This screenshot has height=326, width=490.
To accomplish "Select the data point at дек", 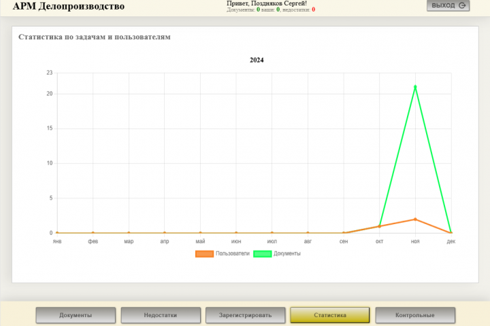I will pyautogui.click(x=451, y=233).
